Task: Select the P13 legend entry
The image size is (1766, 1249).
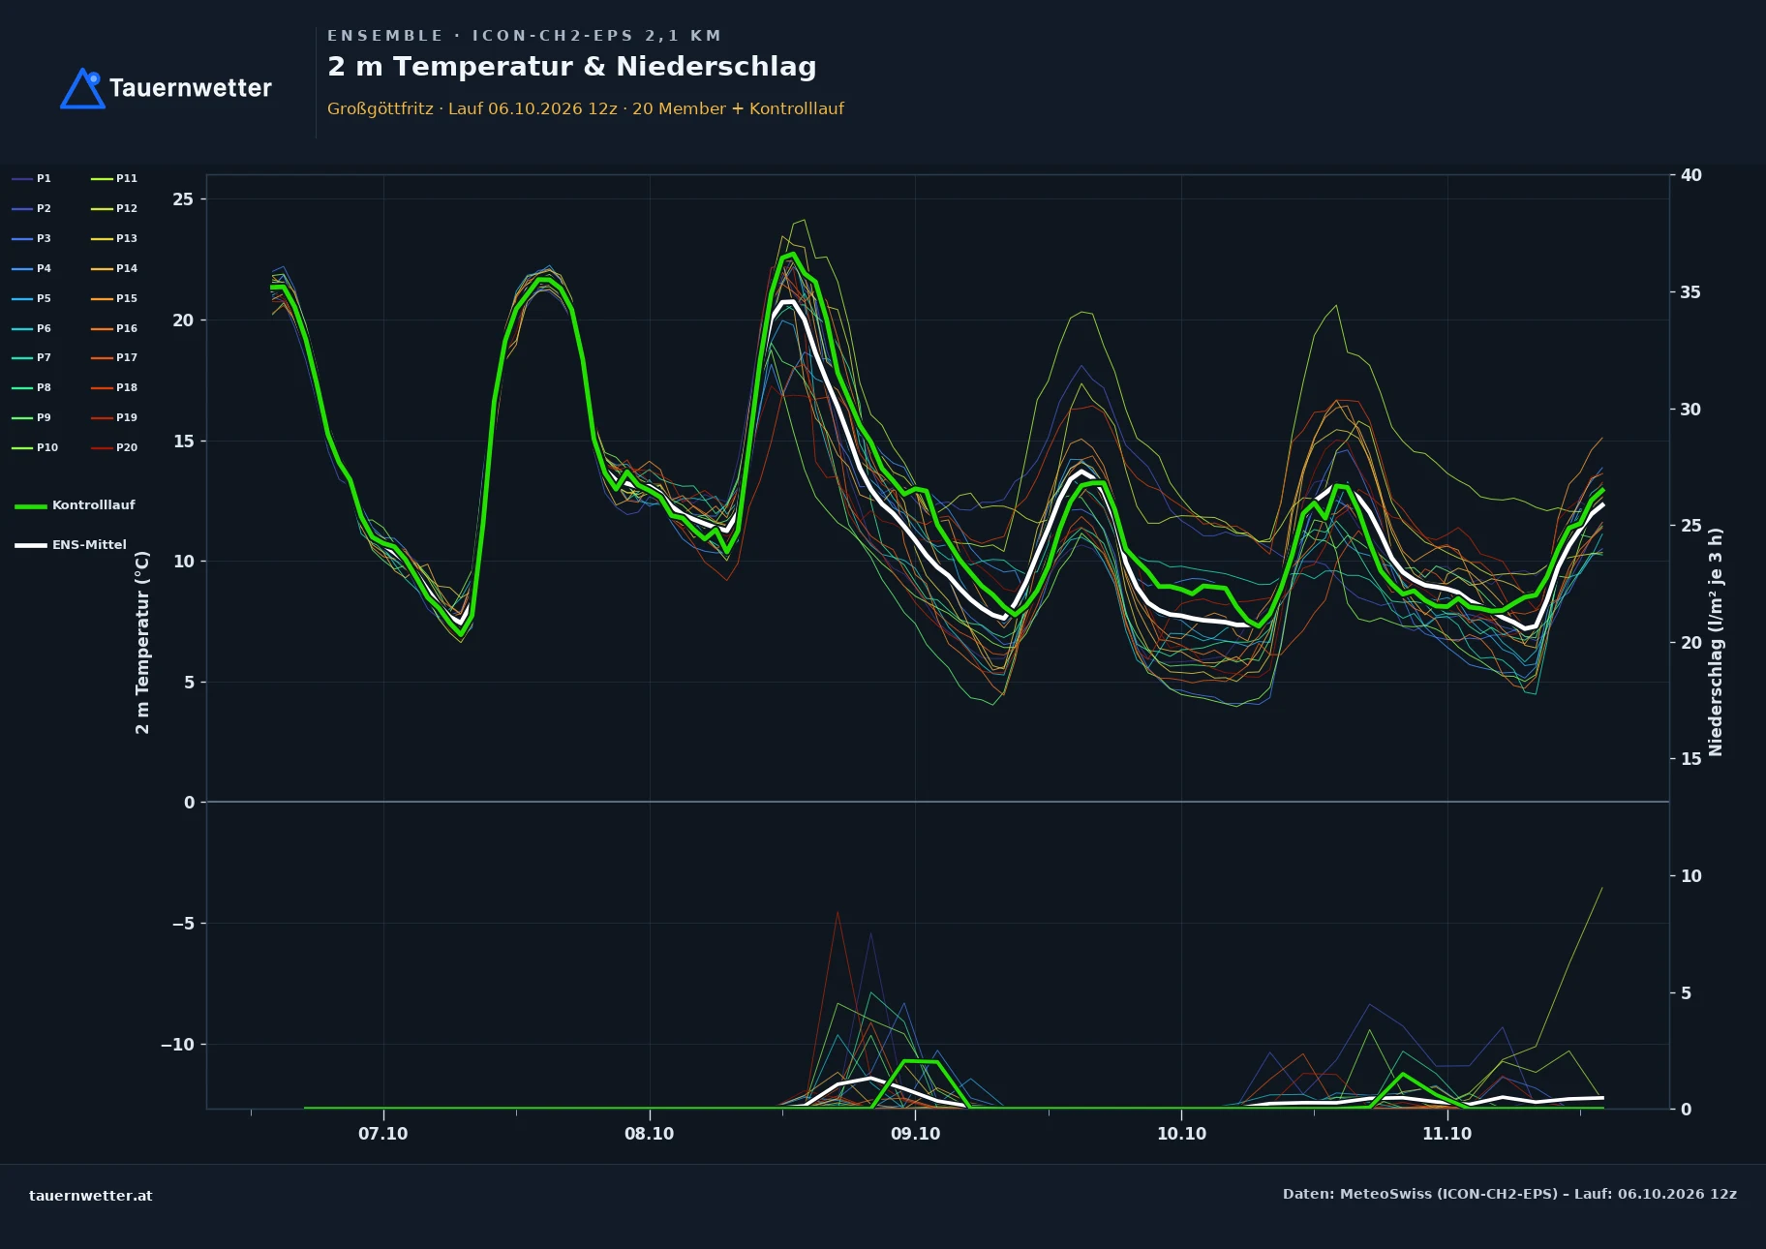Action: coord(114,238)
